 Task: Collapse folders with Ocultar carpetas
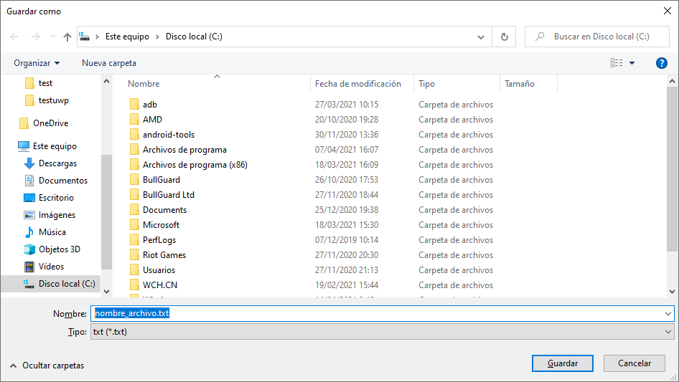point(47,366)
